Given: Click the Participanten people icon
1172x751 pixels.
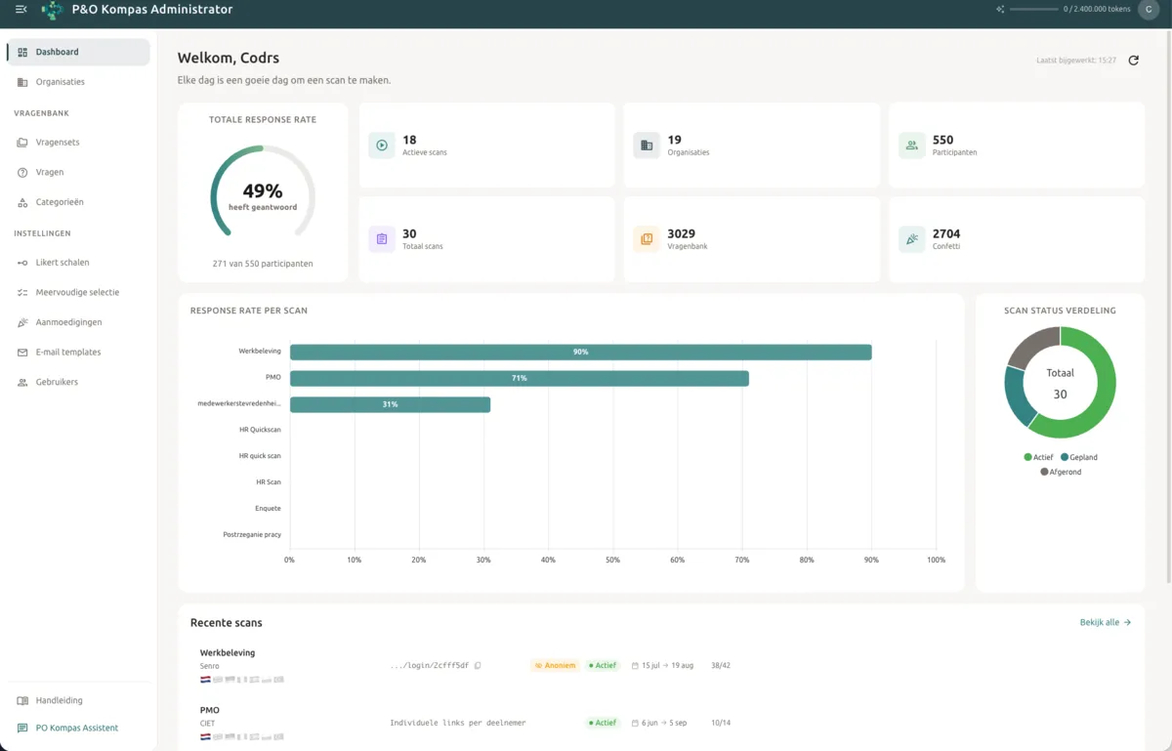Looking at the screenshot, I should 911,146.
